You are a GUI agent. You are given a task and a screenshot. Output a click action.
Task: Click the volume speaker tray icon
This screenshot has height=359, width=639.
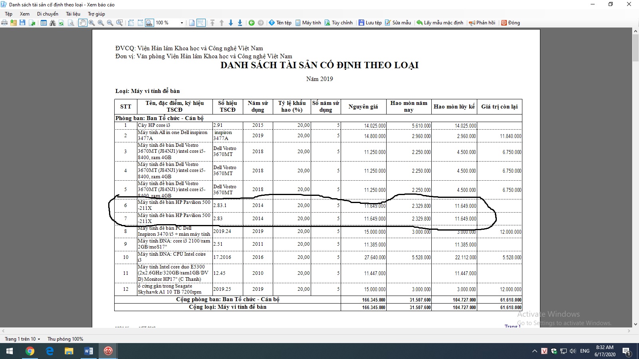pyautogui.click(x=573, y=351)
